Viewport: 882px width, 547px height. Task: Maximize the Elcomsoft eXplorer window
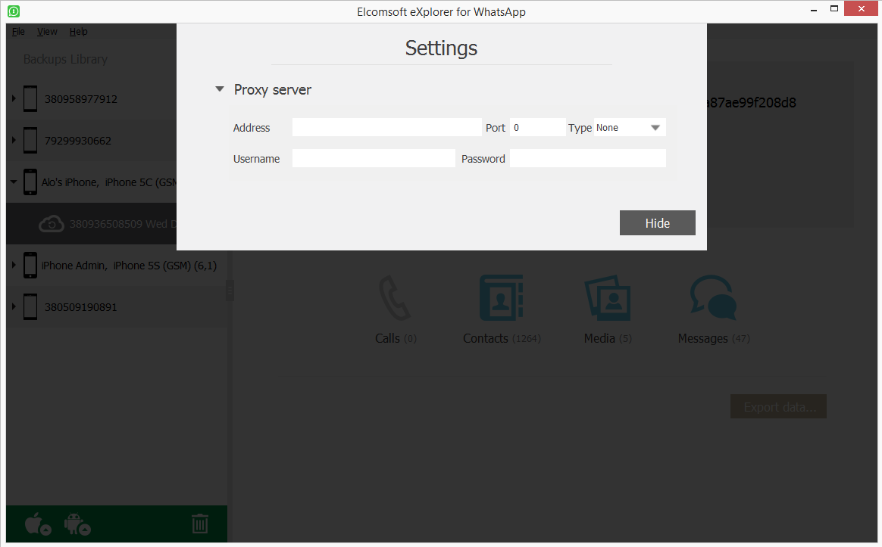834,9
